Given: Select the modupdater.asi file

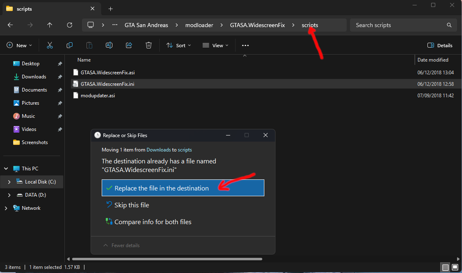Looking at the screenshot, I should click(98, 96).
